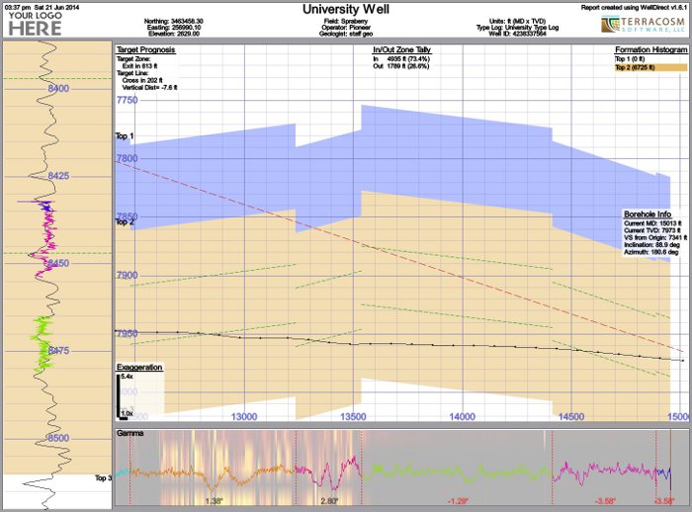Click the 7750 TVD axis label
The height and width of the screenshot is (512, 692).
point(128,100)
